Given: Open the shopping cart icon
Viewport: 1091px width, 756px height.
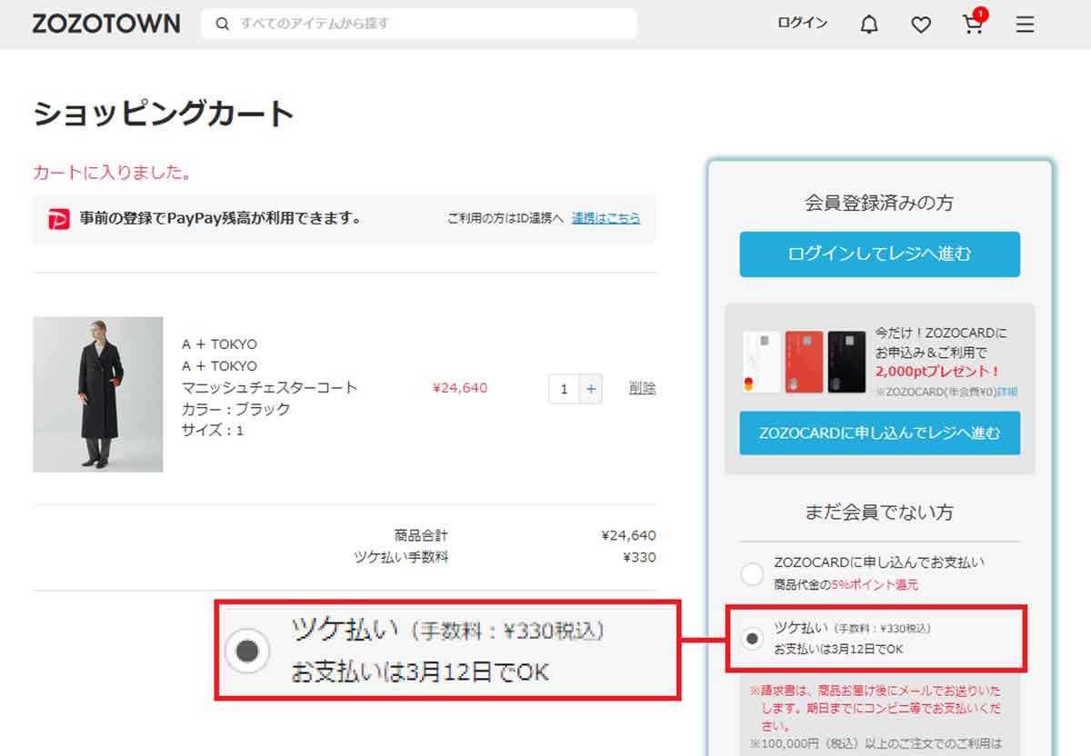Looking at the screenshot, I should click(x=974, y=23).
